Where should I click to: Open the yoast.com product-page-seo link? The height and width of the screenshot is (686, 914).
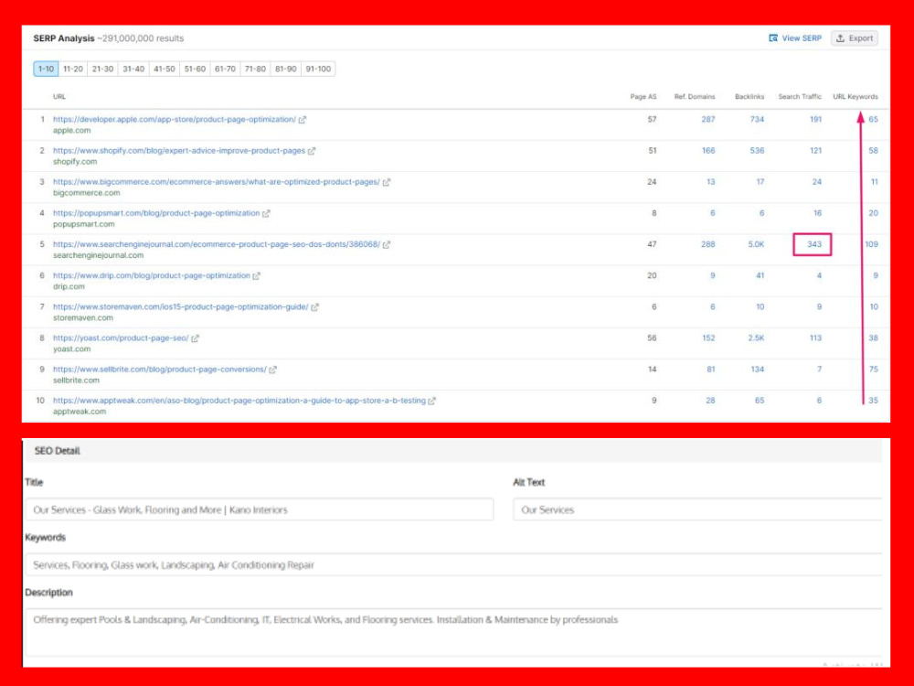click(x=121, y=338)
